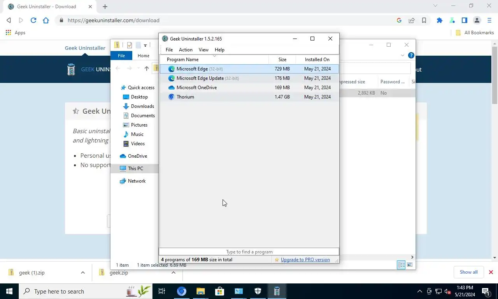The width and height of the screenshot is (498, 299).
Task: Click Geek Uninstaller link on webpage header
Action: 85,48
